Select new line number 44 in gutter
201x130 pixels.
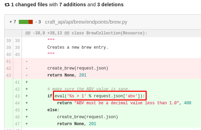click(17, 103)
